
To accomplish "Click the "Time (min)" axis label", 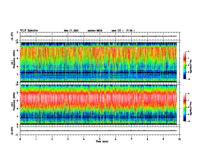I will [102, 141].
